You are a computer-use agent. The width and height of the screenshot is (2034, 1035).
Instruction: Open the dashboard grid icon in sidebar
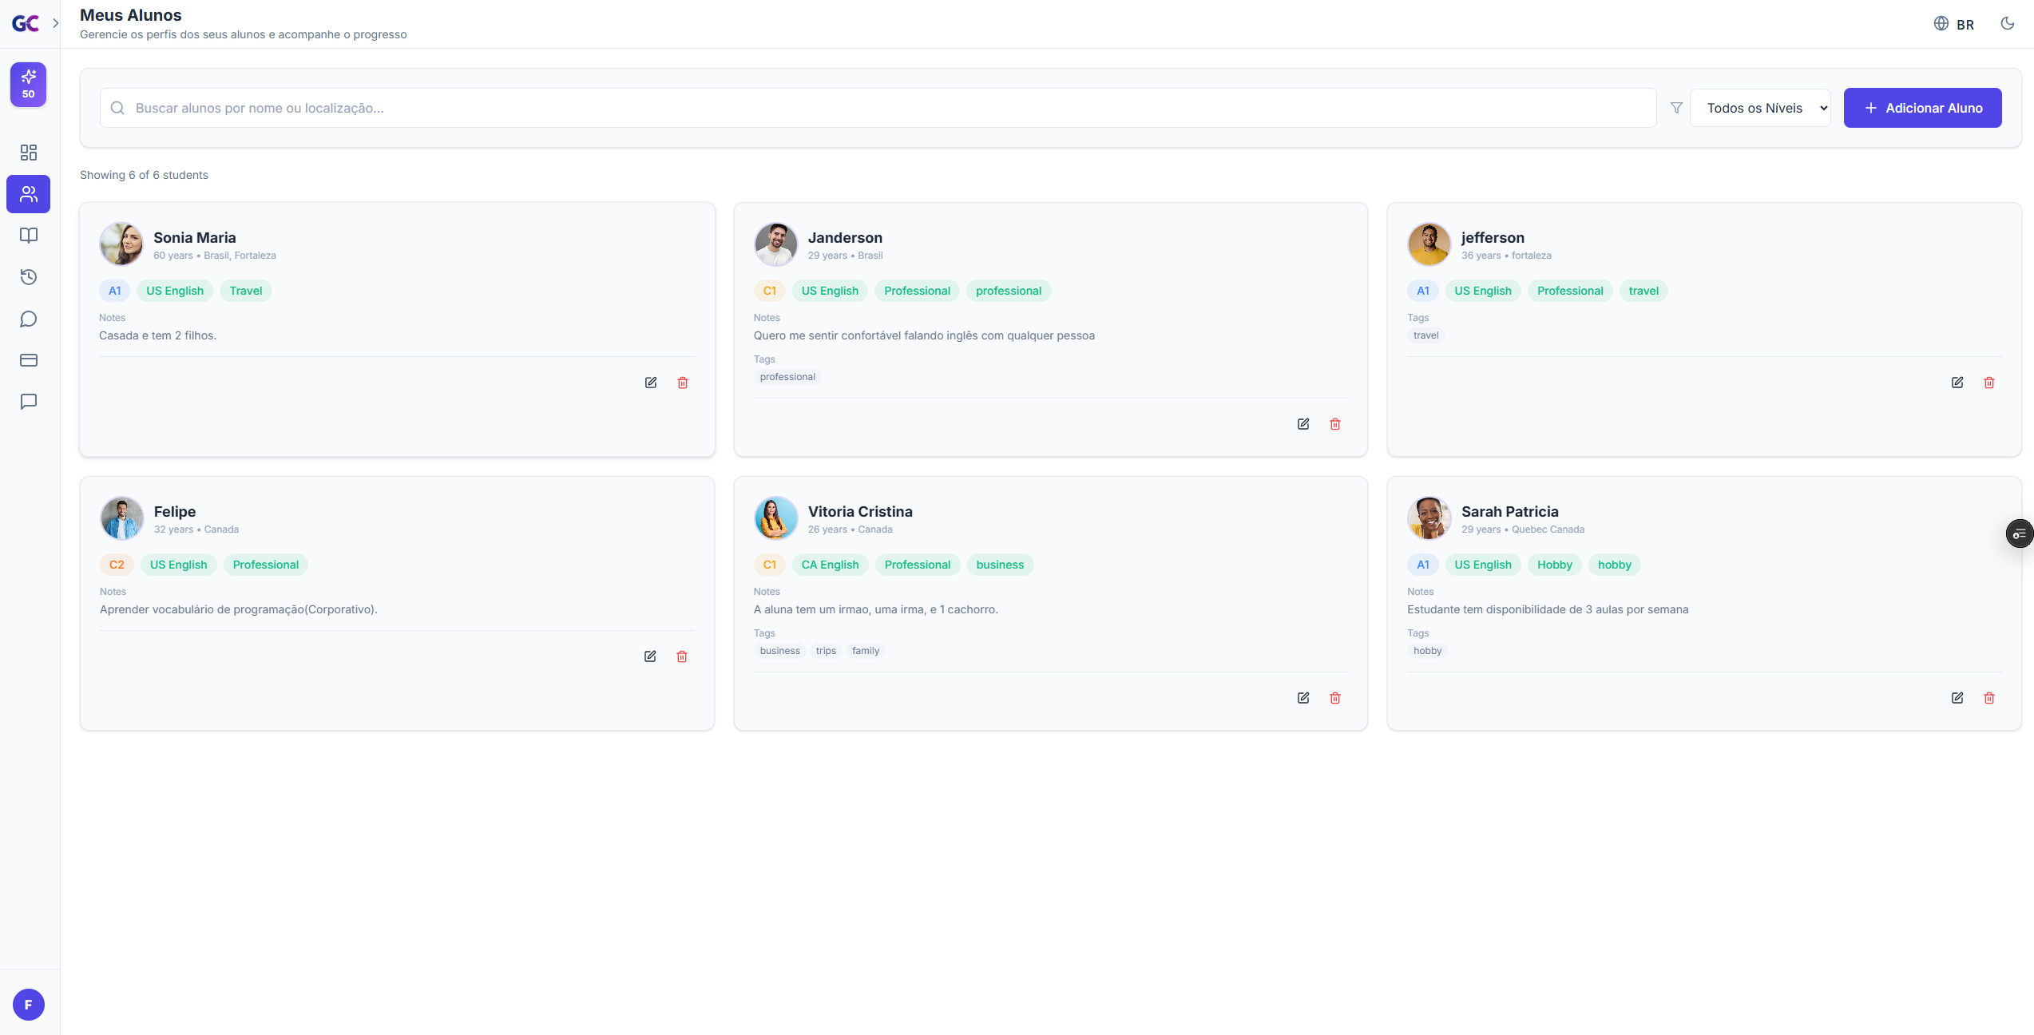pyautogui.click(x=29, y=153)
